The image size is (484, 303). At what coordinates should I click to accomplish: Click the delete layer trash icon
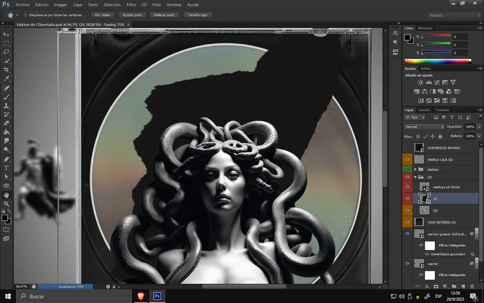pos(472,286)
